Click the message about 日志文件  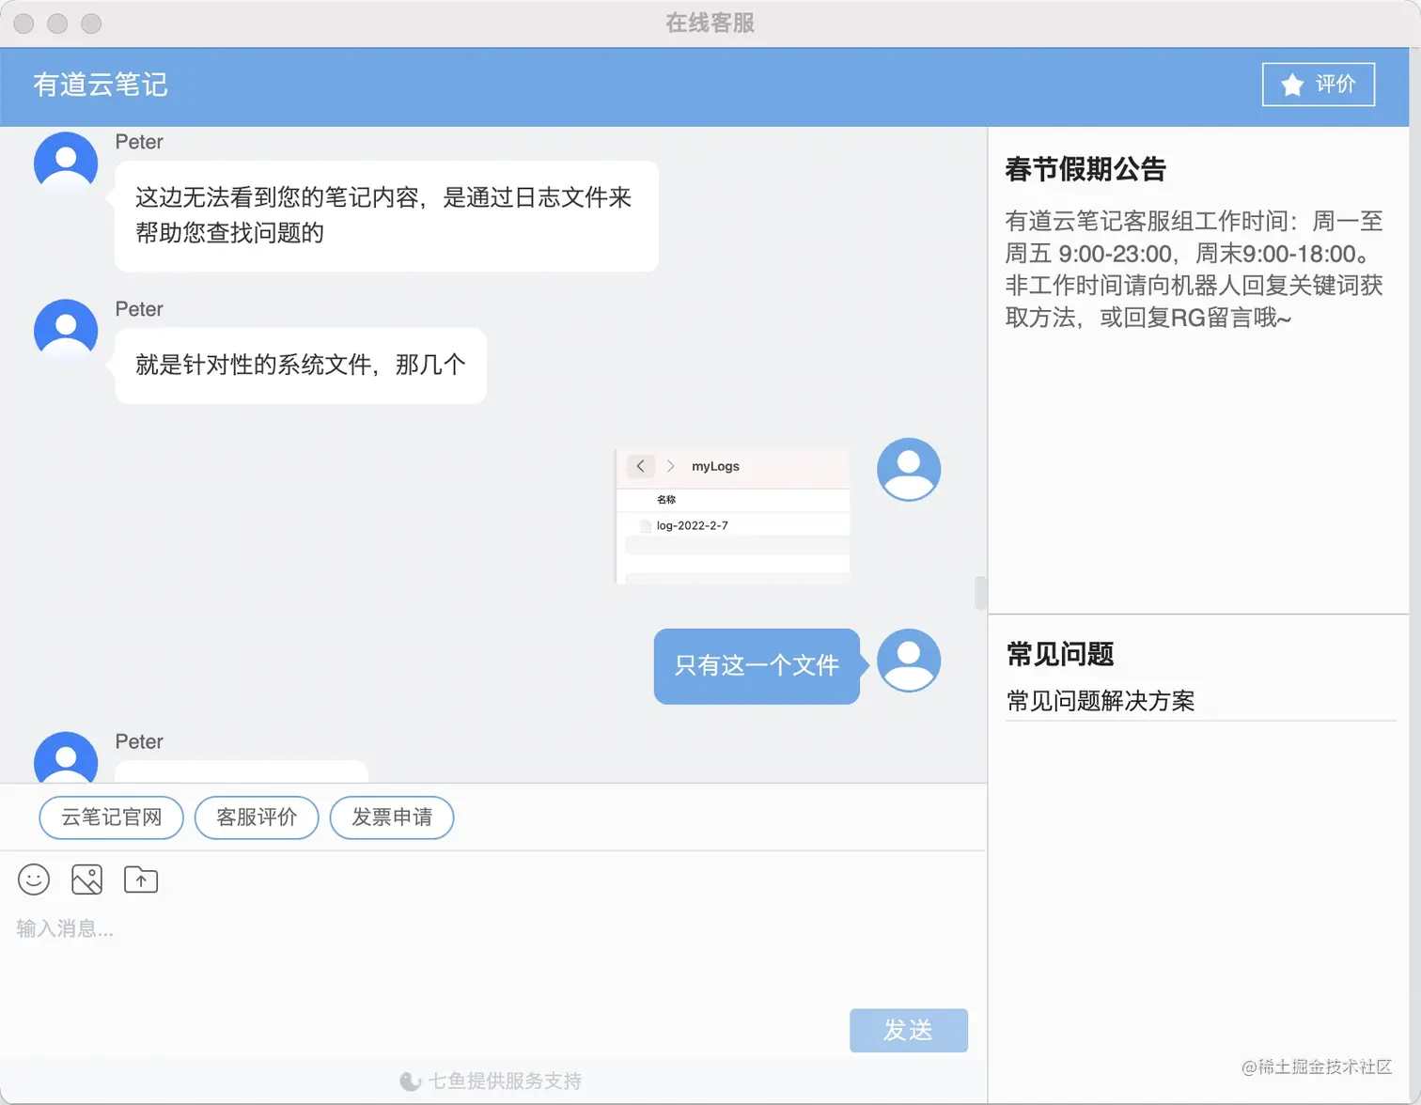click(x=386, y=216)
